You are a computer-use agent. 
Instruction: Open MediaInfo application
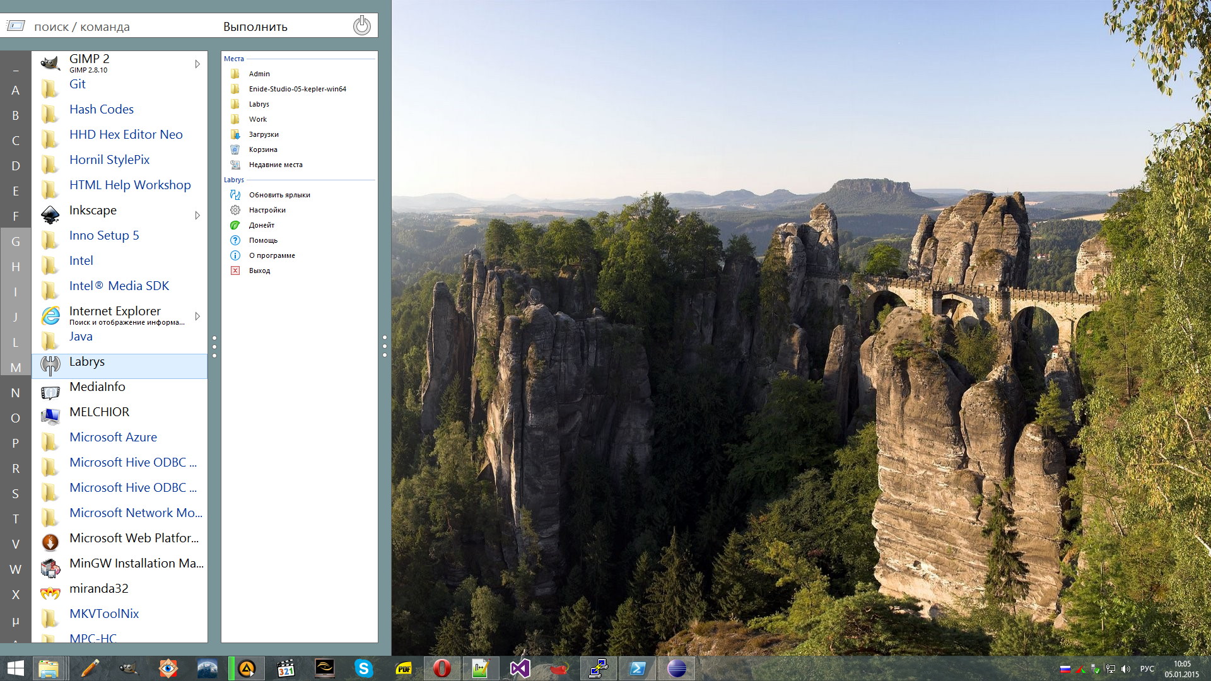point(97,387)
